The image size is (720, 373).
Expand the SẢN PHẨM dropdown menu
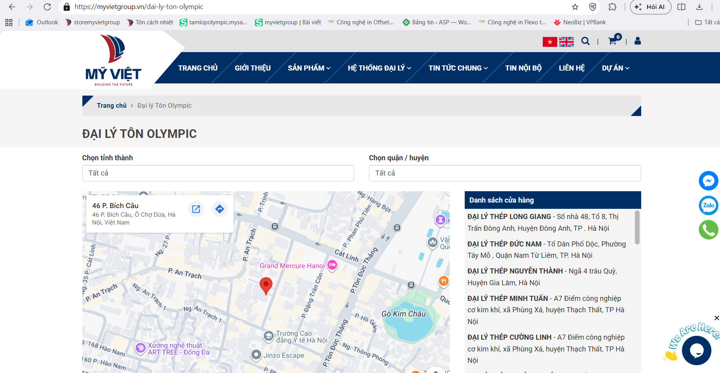click(309, 68)
